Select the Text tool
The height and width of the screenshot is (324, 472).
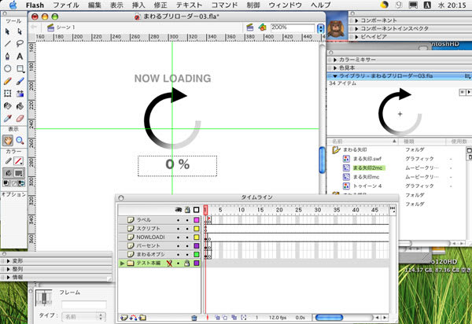click(20, 57)
